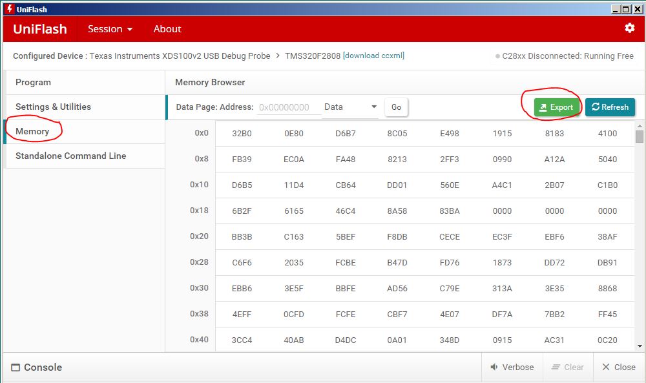Click the green Export button
Image resolution: width=646 pixels, height=383 pixels.
[556, 107]
